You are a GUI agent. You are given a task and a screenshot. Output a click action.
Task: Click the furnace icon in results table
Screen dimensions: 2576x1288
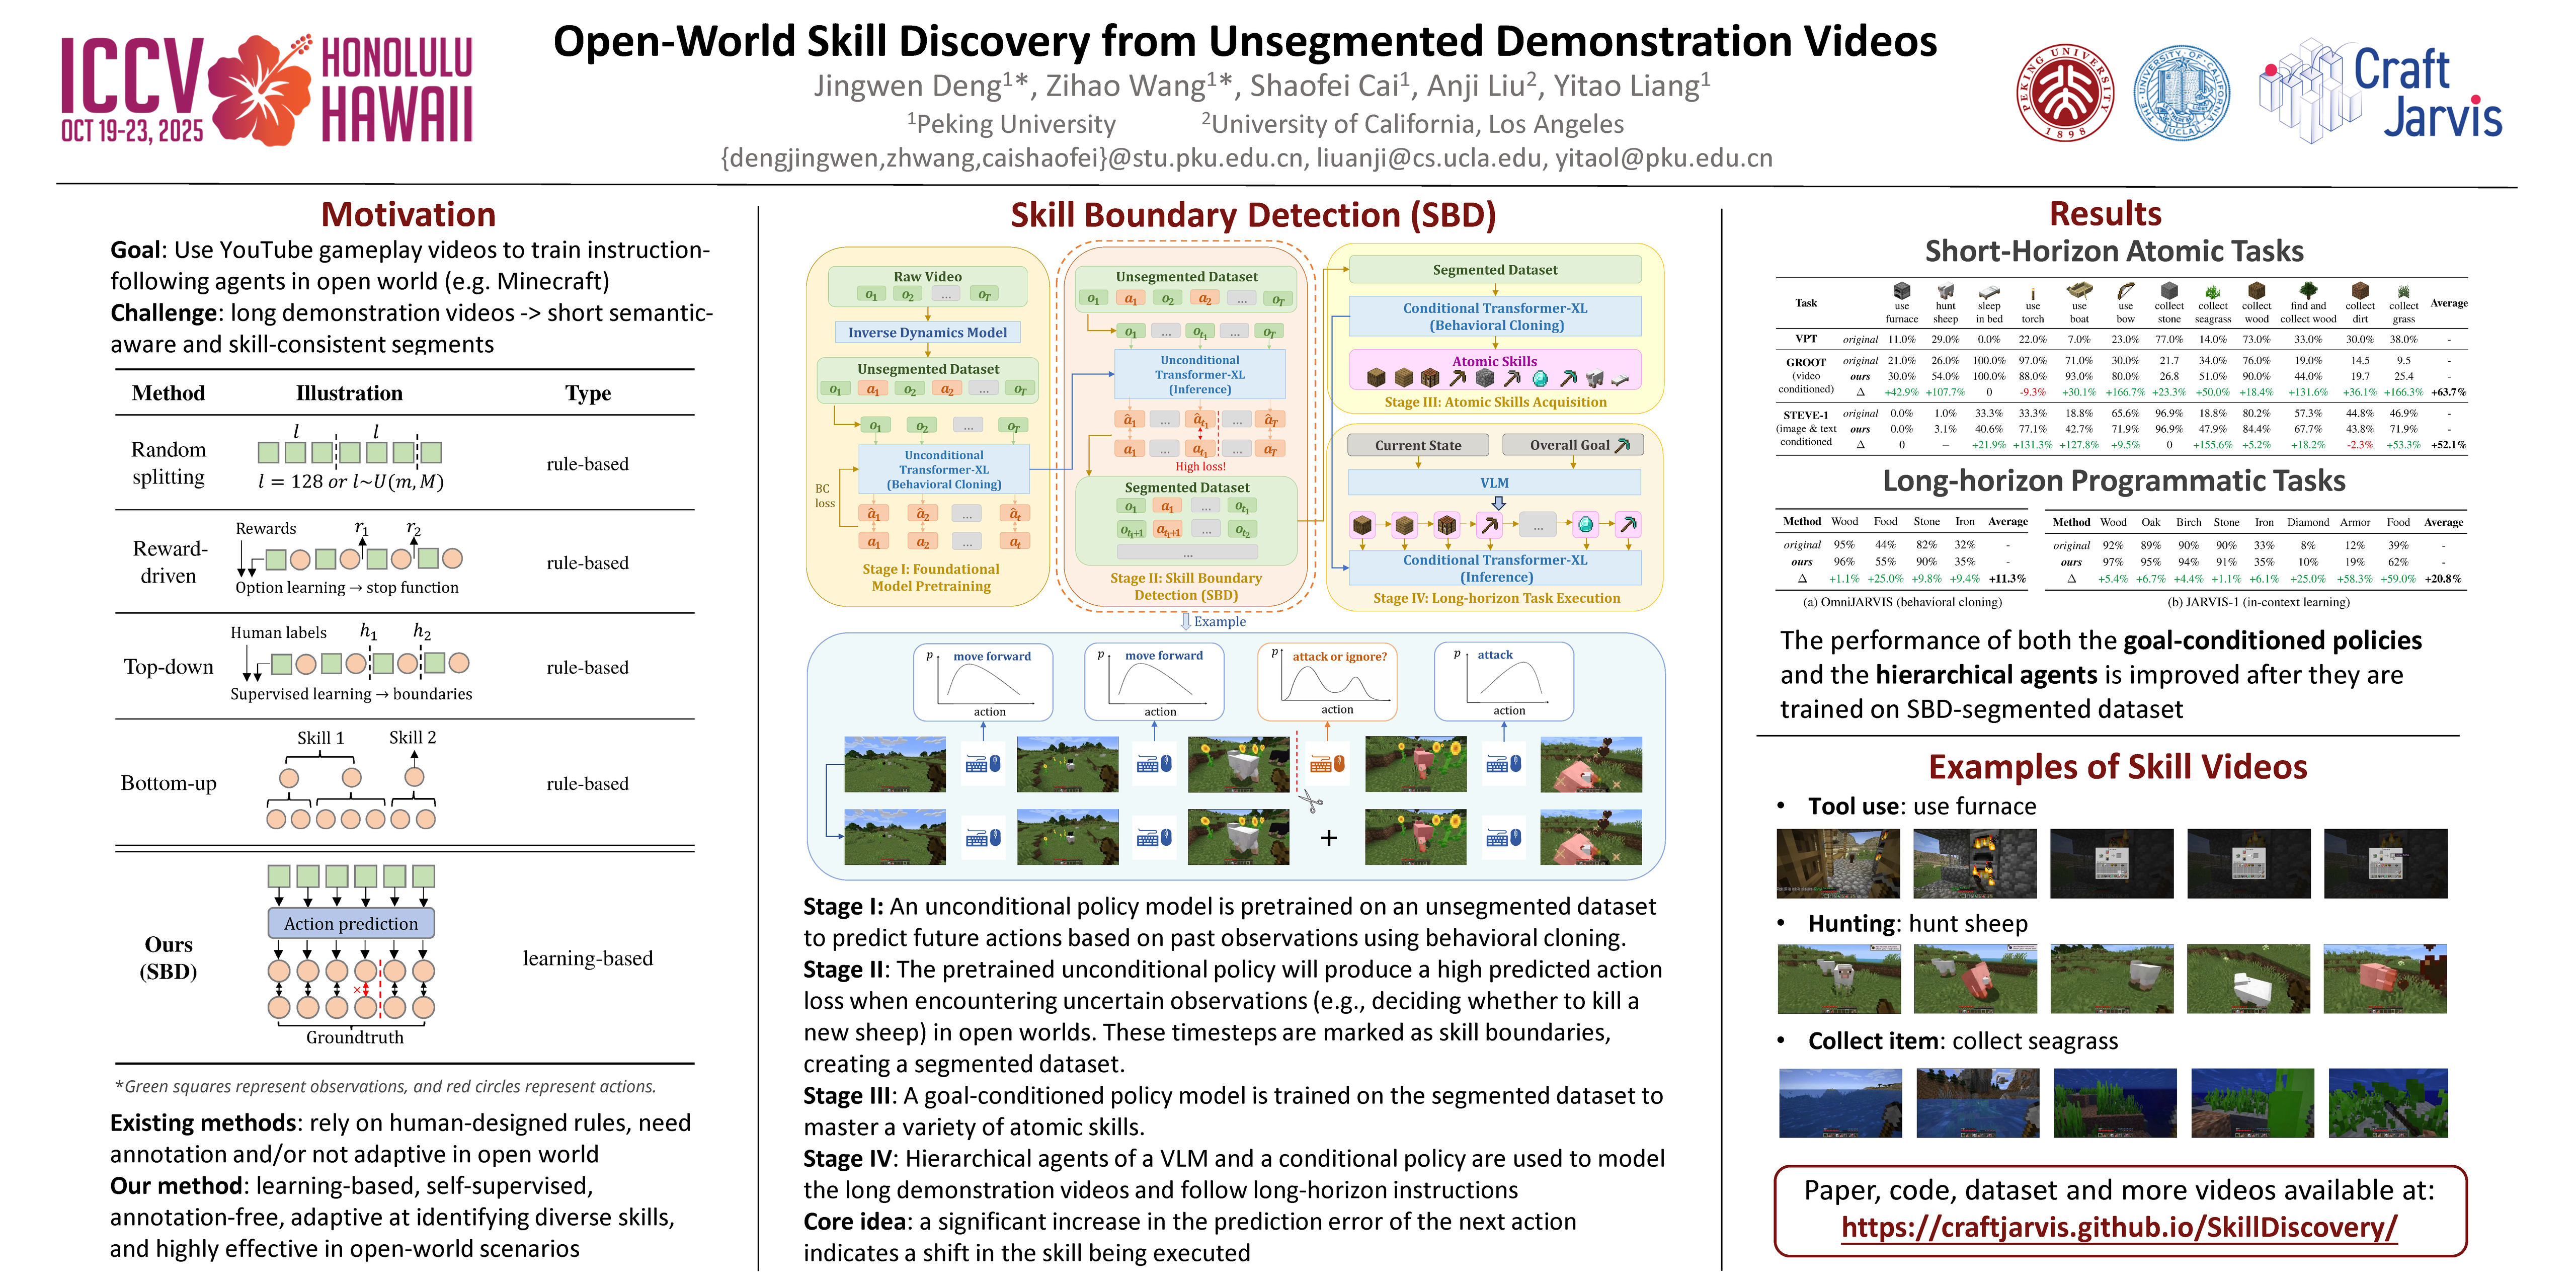tap(1901, 291)
